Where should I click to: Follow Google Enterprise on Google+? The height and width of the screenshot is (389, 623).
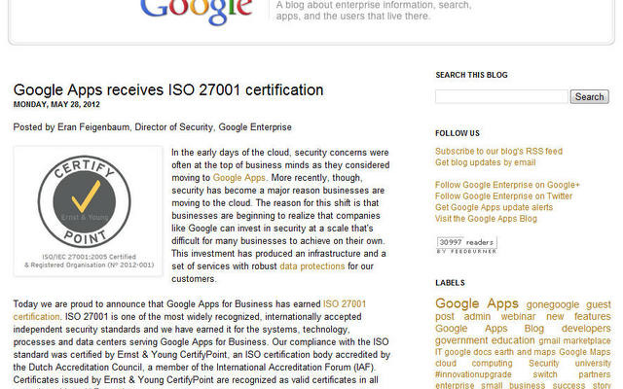coord(507,185)
